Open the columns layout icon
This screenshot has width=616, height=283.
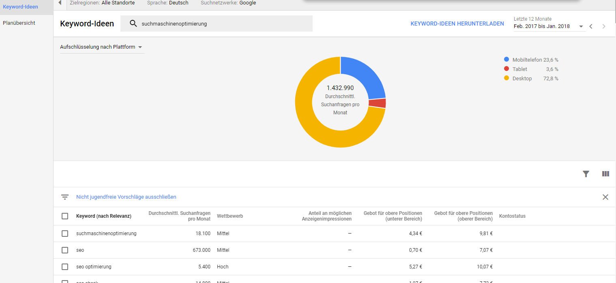tap(605, 174)
